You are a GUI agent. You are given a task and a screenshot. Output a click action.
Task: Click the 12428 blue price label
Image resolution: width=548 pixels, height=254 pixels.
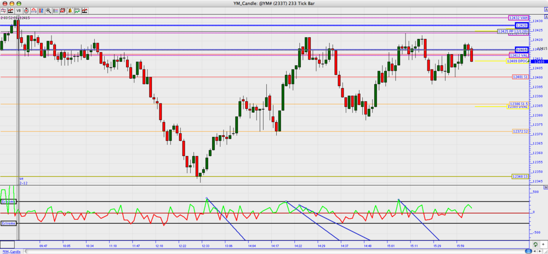pyautogui.click(x=523, y=26)
